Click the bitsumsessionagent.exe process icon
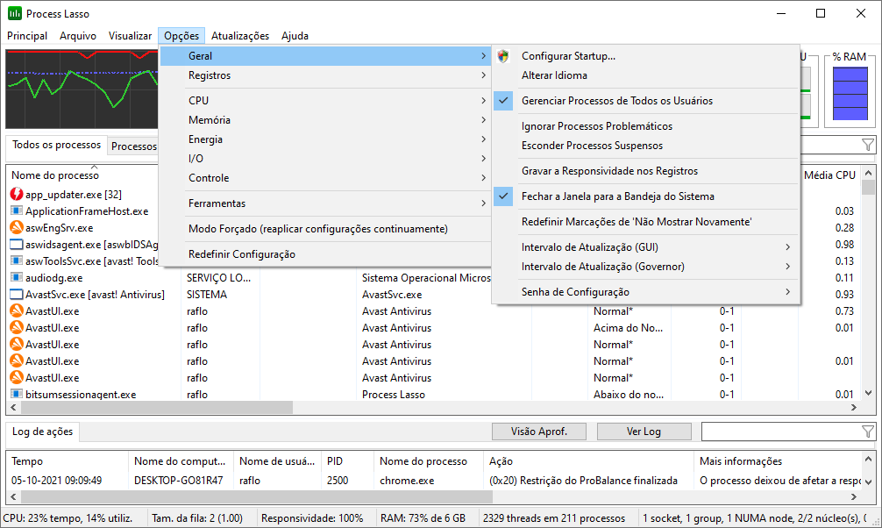Viewport: 882px width, 528px height. point(17,394)
